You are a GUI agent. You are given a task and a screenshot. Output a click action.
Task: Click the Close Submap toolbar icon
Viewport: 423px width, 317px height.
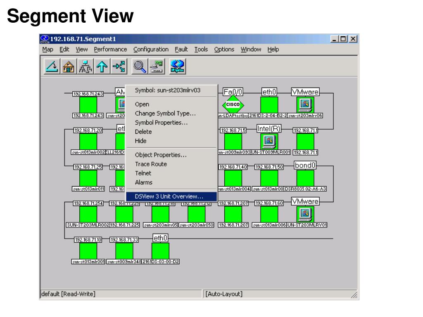pos(52,66)
